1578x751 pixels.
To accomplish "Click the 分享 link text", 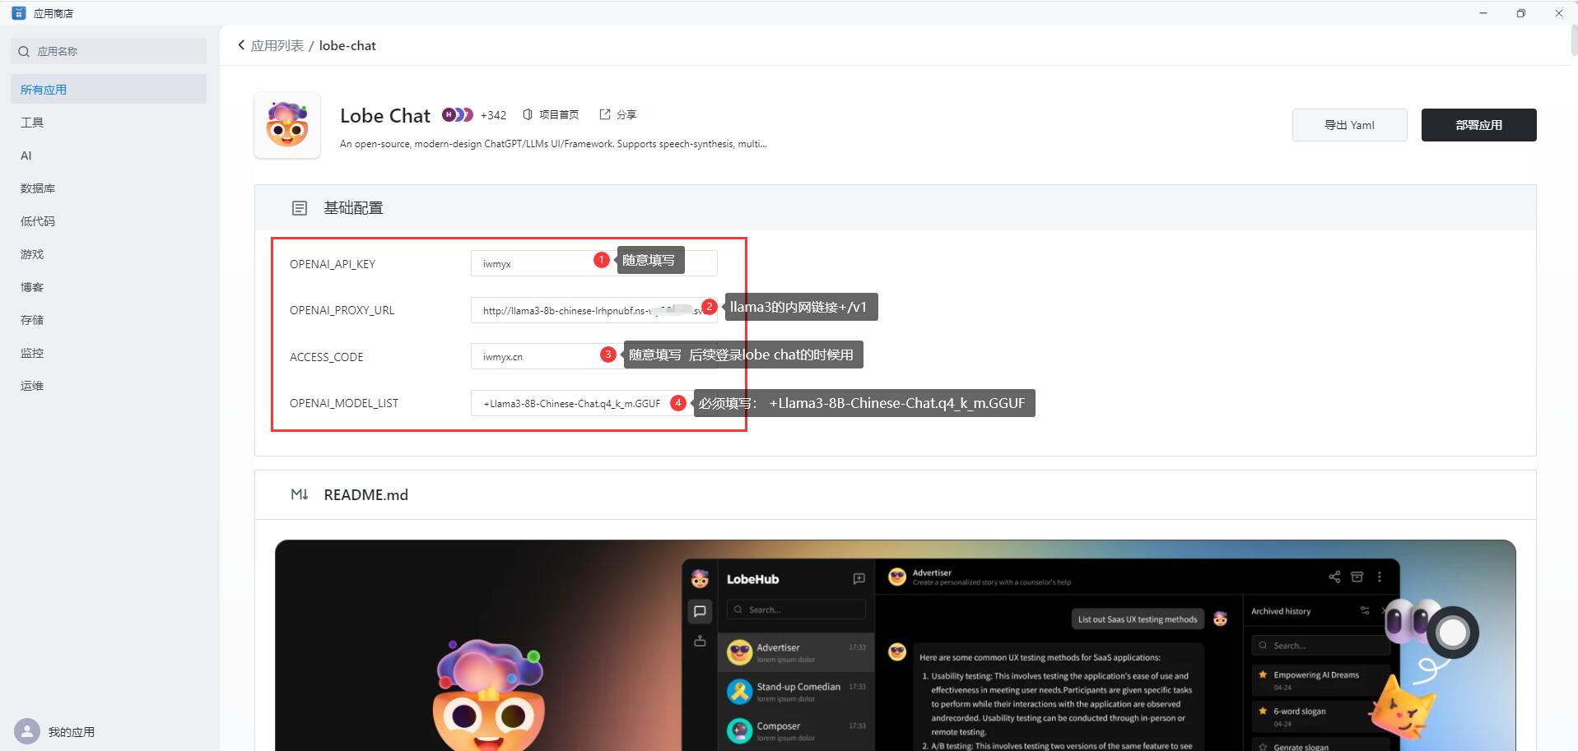I will pyautogui.click(x=626, y=114).
